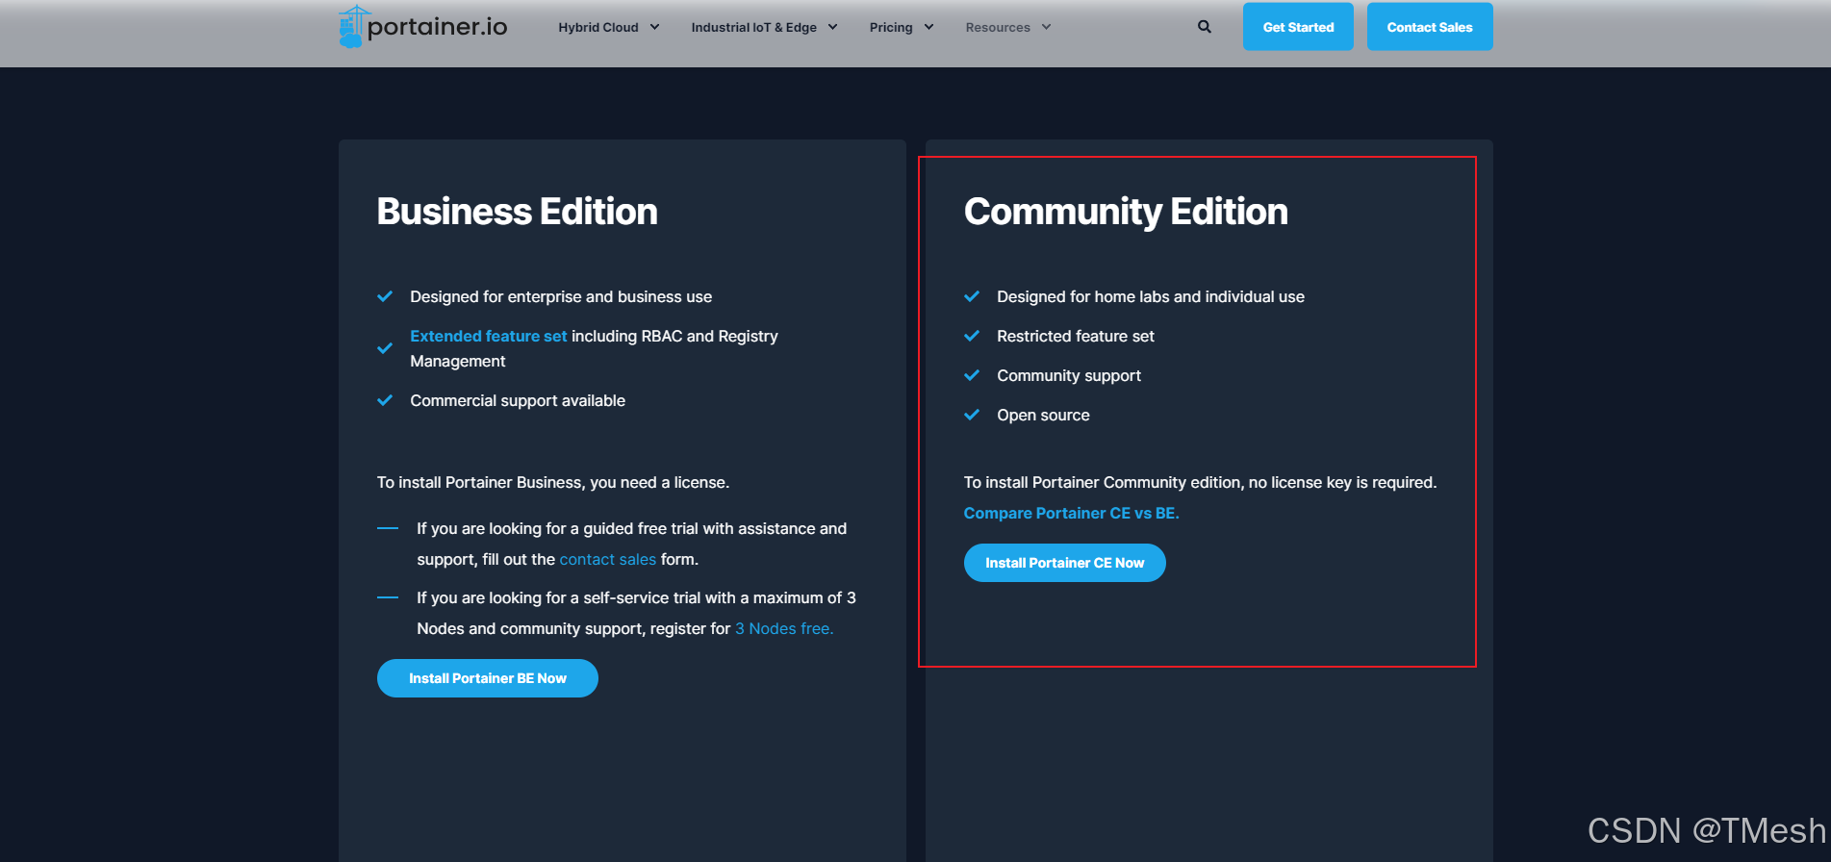This screenshot has width=1831, height=862.
Task: Click checkmark beside Restricted feature set
Action: point(972,336)
